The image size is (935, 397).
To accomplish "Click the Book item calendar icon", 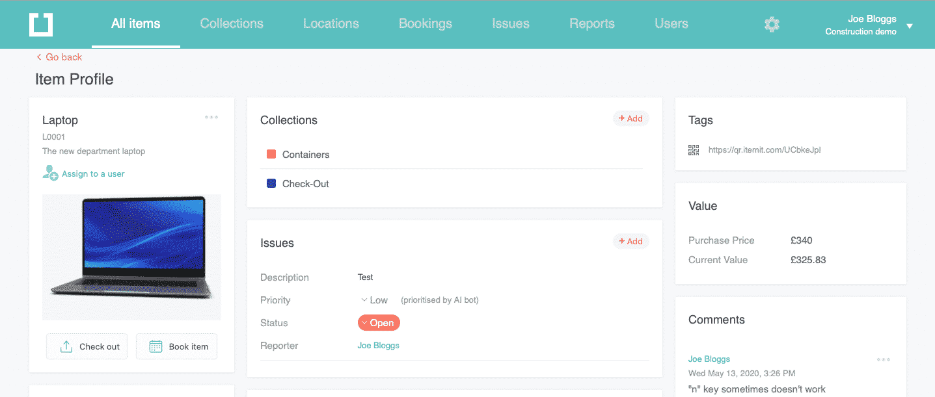I will [x=156, y=346].
